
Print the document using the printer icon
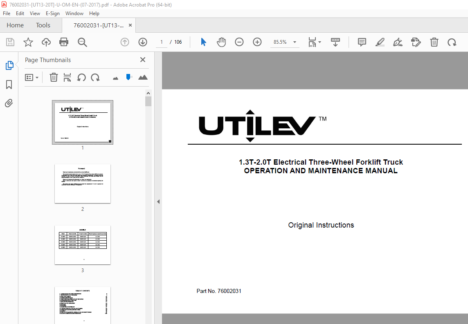point(64,42)
